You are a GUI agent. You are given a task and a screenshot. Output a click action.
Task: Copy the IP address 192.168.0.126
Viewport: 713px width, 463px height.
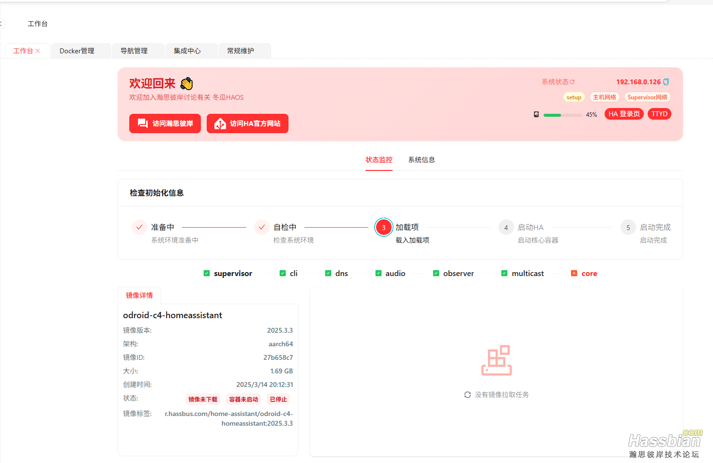(x=666, y=82)
